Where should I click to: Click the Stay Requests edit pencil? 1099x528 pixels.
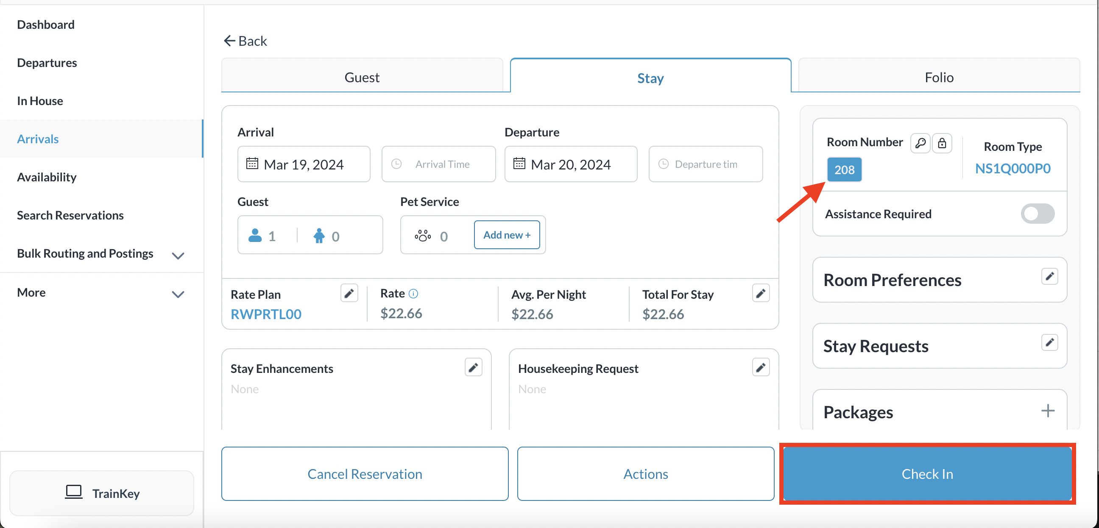pyautogui.click(x=1049, y=342)
